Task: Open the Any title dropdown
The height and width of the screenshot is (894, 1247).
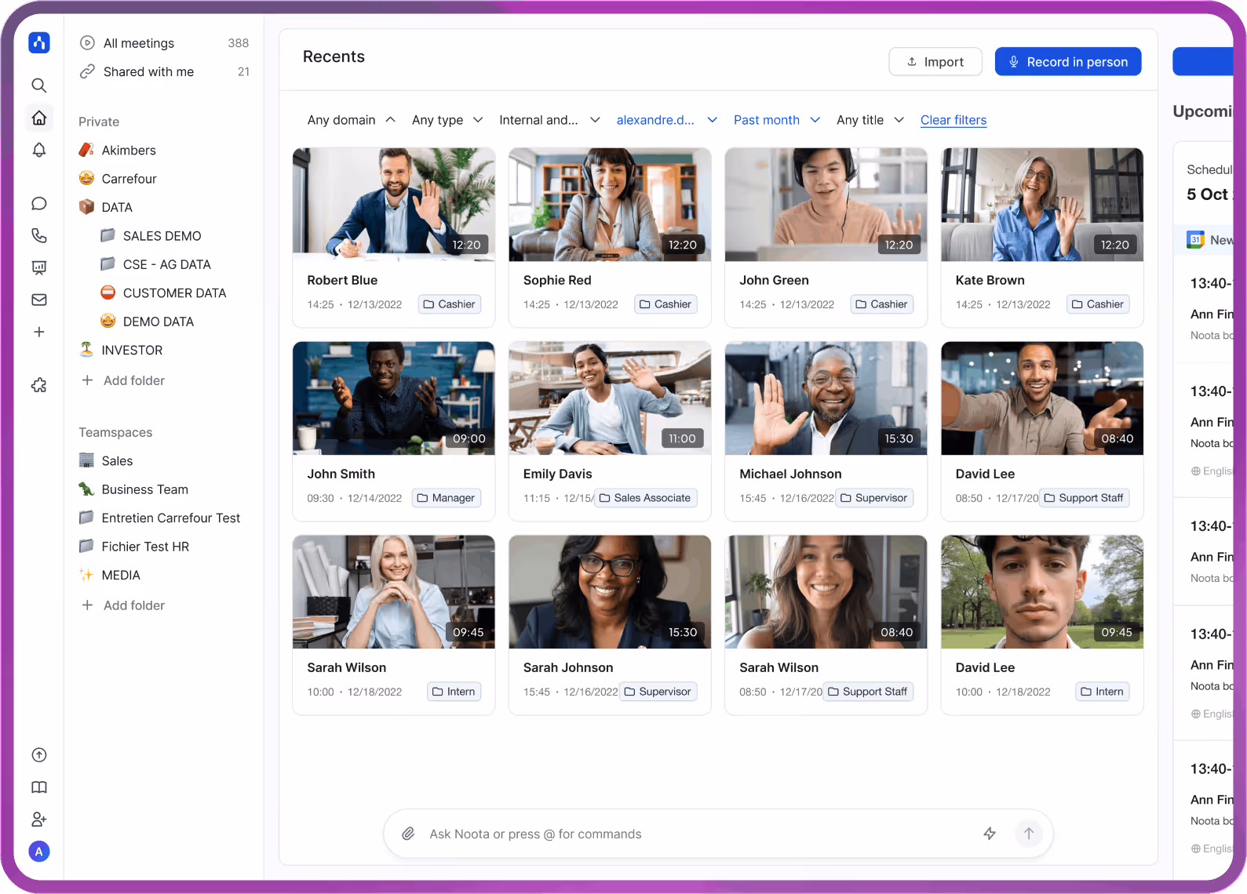Action: tap(870, 120)
